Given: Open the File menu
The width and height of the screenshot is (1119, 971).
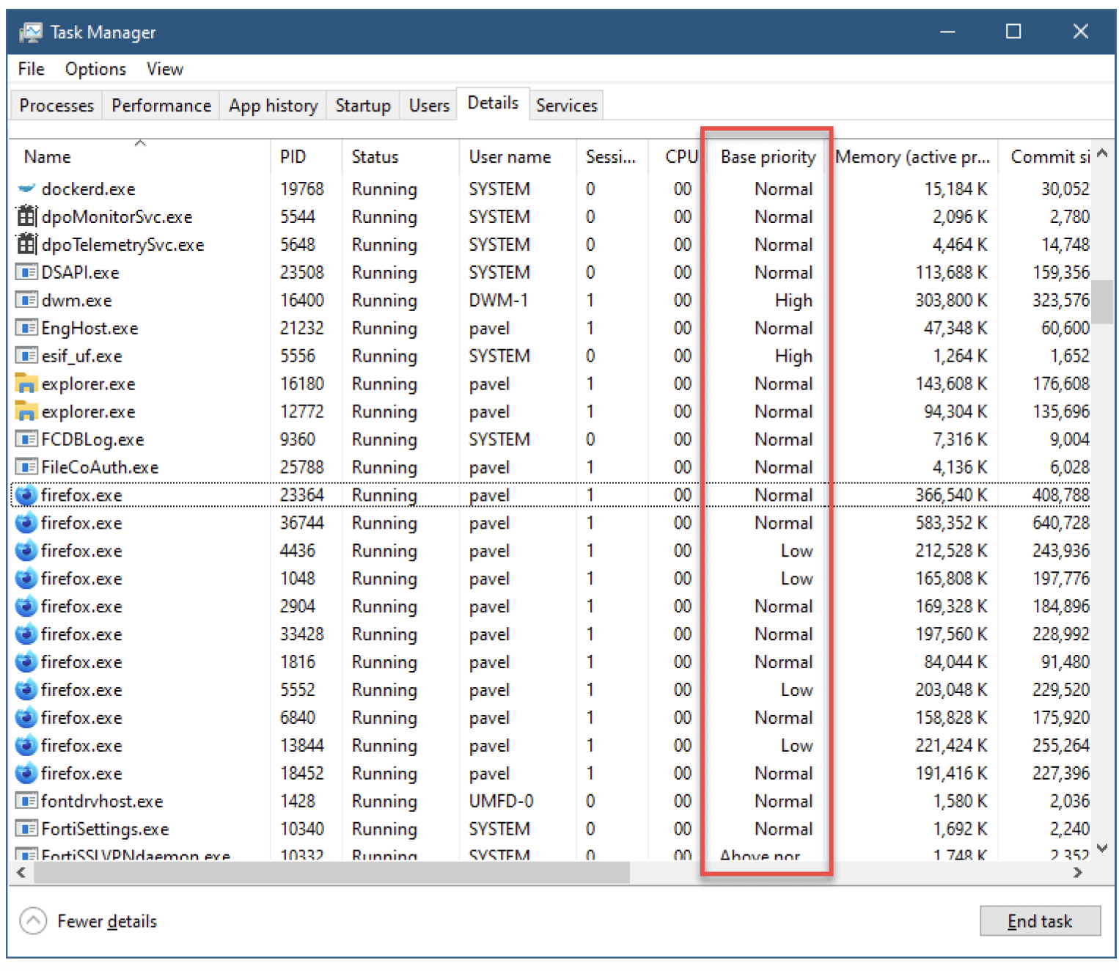Looking at the screenshot, I should [32, 69].
